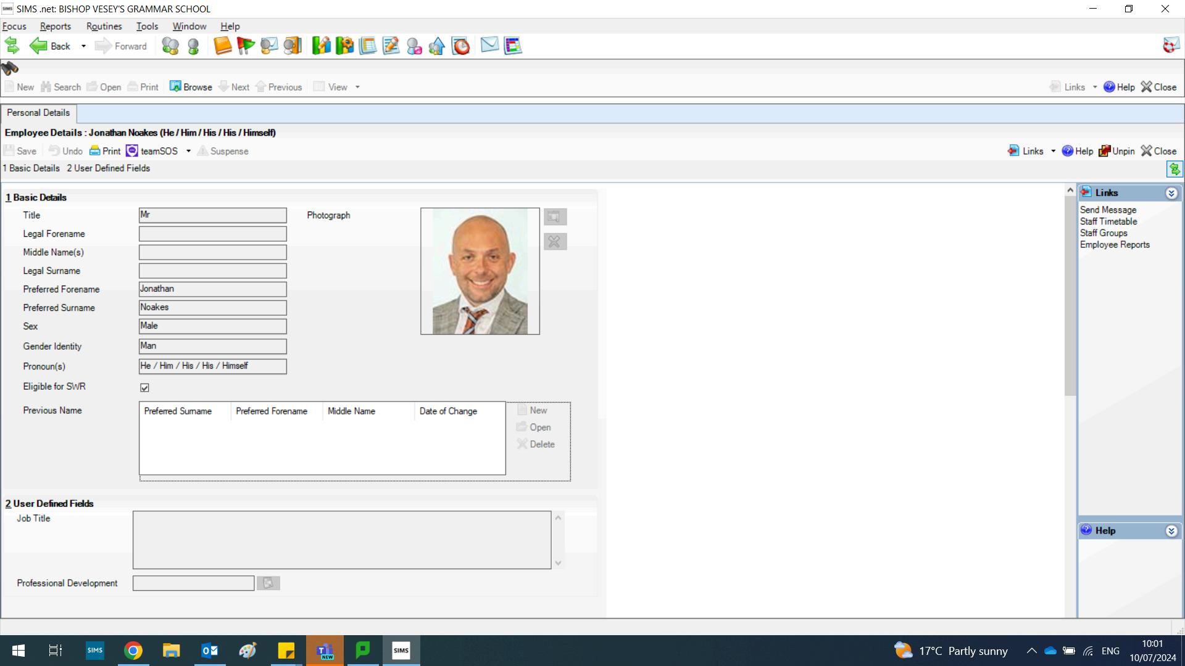
Task: Click the red clock toolbar icon
Action: click(461, 46)
